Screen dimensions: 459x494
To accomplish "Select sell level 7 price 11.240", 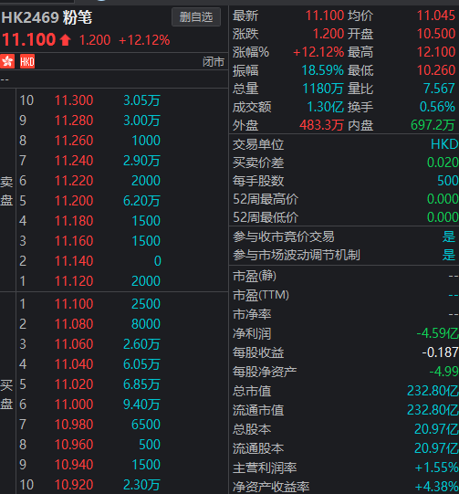I will pyautogui.click(x=74, y=161).
